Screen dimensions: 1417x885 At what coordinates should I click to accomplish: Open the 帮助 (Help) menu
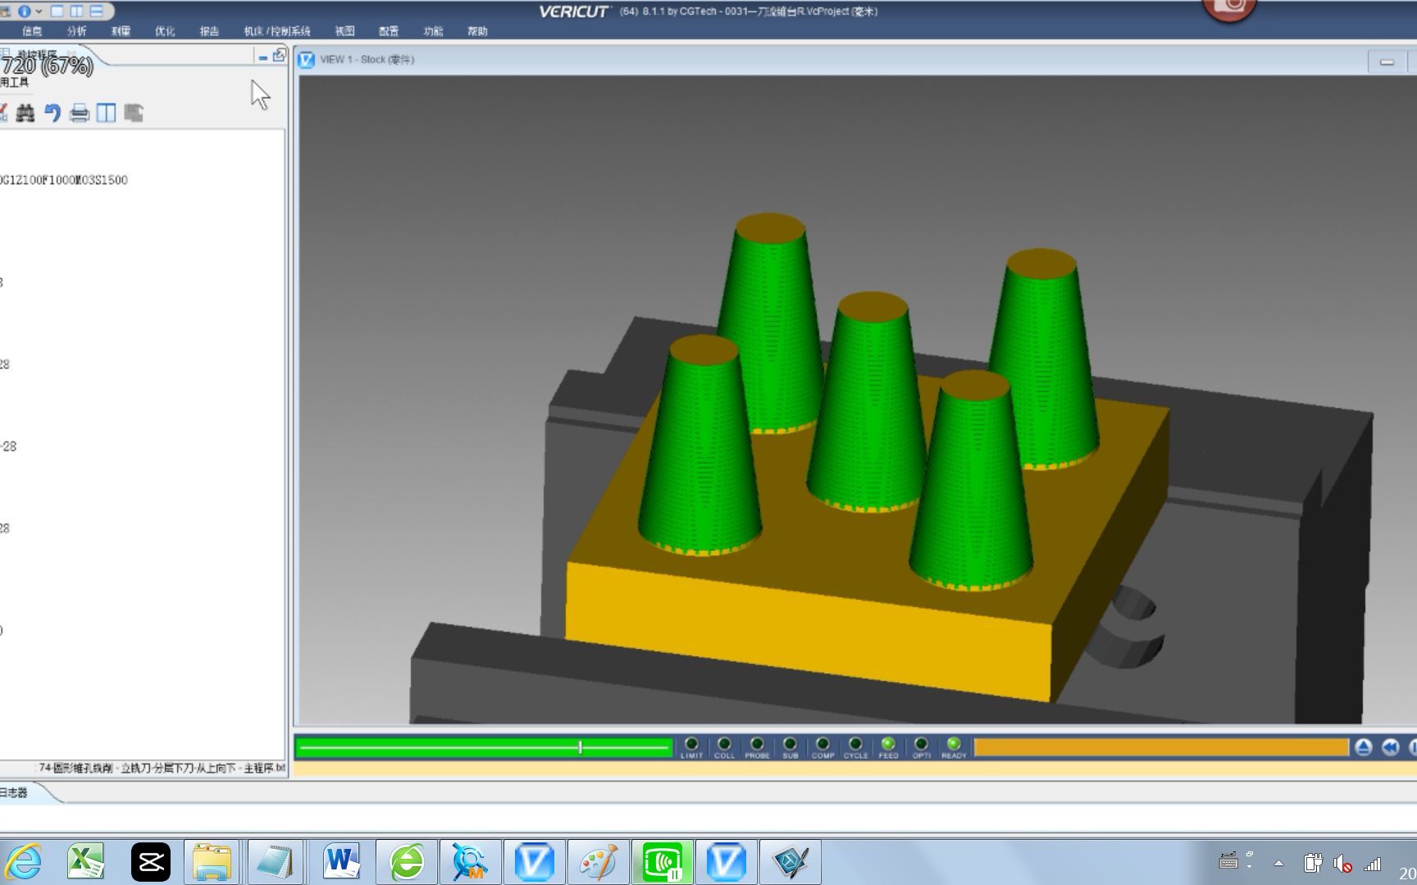point(477,31)
